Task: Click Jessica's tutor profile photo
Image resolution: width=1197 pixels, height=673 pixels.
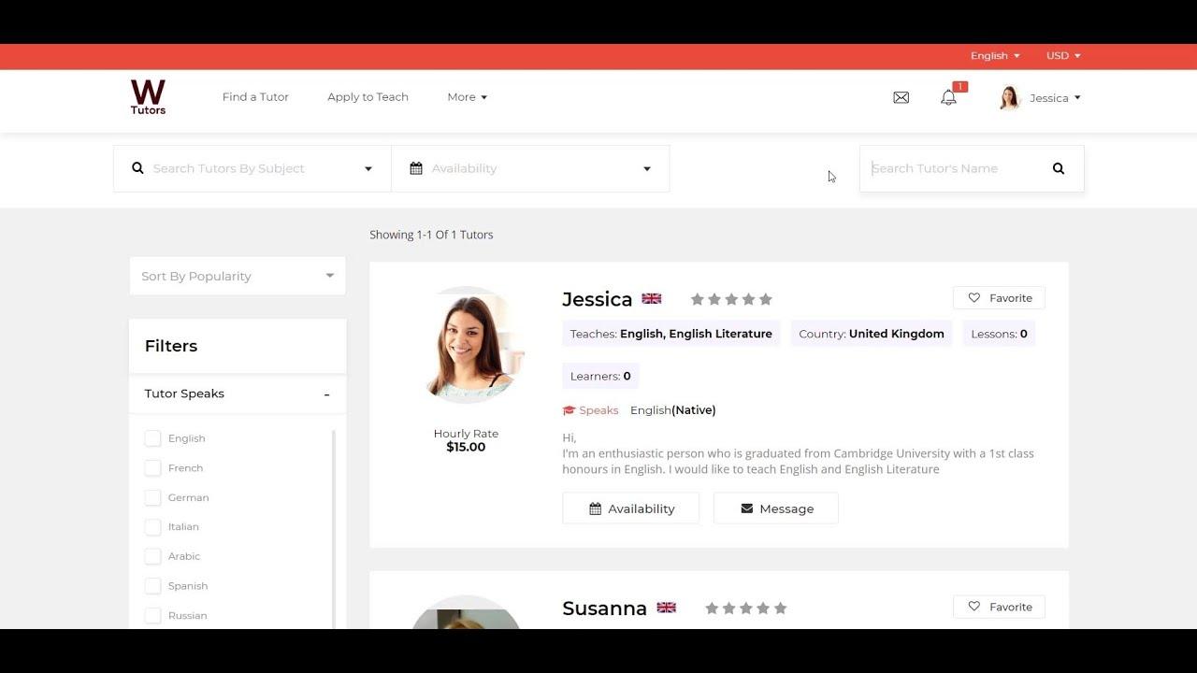Action: coord(466,345)
